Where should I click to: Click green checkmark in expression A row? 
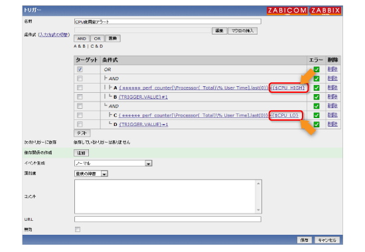coord(317,88)
